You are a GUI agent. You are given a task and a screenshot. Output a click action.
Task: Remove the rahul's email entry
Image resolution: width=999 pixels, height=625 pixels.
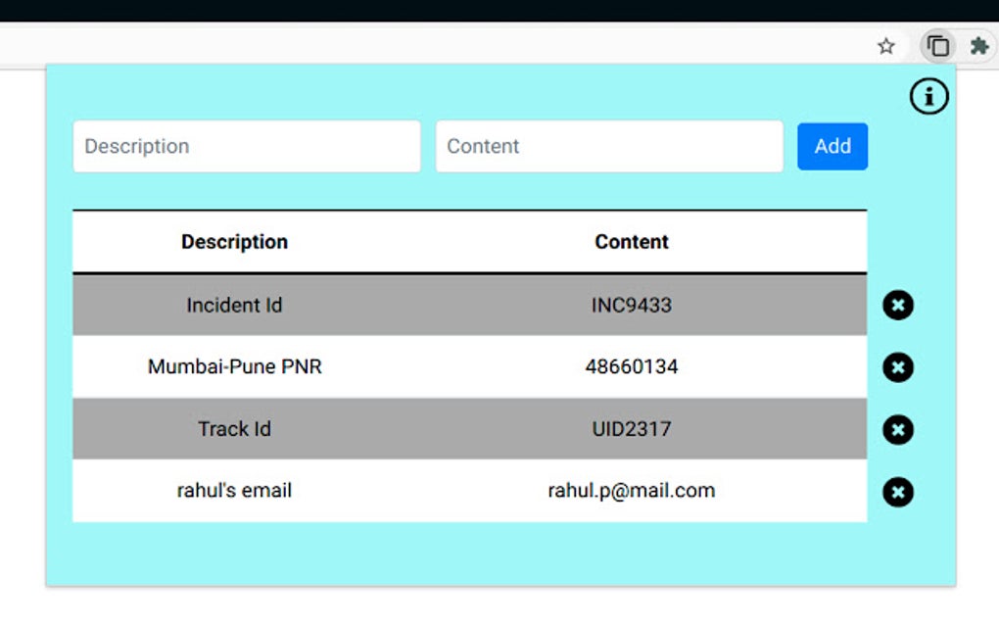point(897,492)
